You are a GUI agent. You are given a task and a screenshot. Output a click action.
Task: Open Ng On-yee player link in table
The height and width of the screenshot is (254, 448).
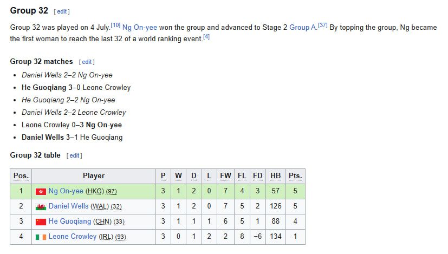tap(66, 191)
